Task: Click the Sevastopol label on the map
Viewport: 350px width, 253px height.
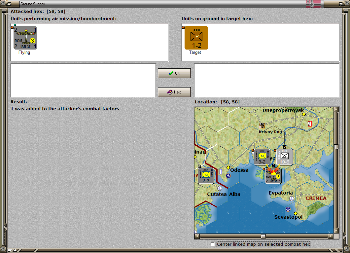Action: point(288,217)
